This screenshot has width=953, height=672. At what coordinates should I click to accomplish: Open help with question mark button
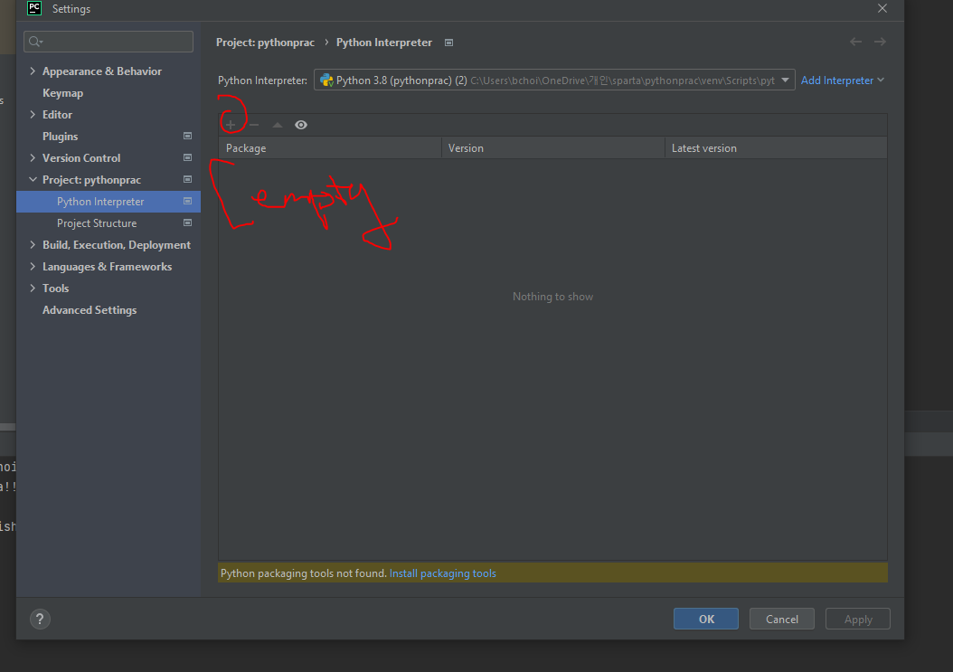[40, 620]
